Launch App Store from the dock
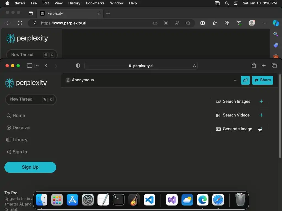Image resolution: width=282 pixels, height=211 pixels. point(72,200)
